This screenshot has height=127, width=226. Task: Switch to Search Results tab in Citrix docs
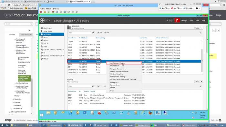(26, 35)
